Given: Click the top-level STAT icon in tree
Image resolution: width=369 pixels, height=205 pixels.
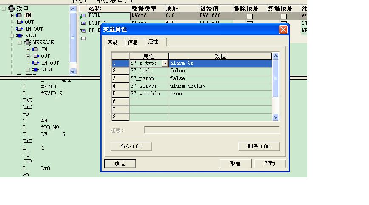Looking at the screenshot, I should pyautogui.click(x=19, y=36).
